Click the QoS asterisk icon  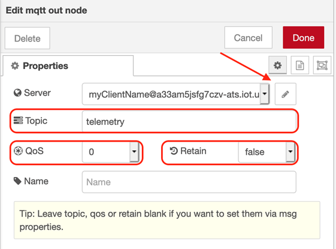point(18,151)
